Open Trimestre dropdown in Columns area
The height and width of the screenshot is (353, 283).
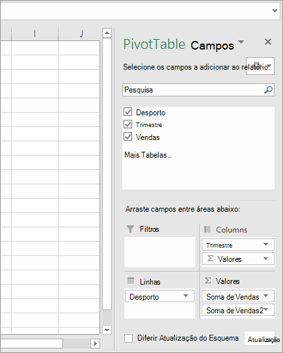265,244
